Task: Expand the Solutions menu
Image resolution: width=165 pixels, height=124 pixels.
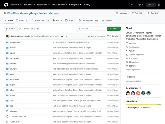Action: [x=29, y=5]
